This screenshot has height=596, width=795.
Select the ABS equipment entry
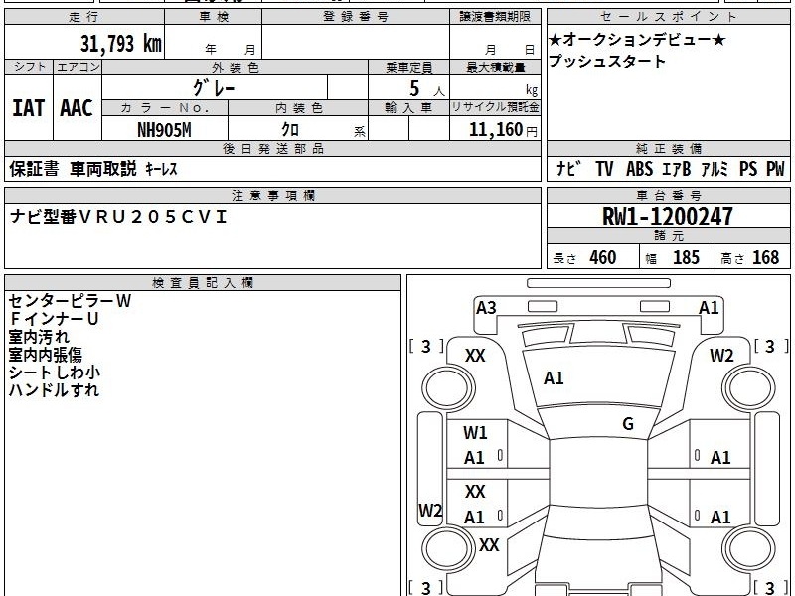coord(639,168)
